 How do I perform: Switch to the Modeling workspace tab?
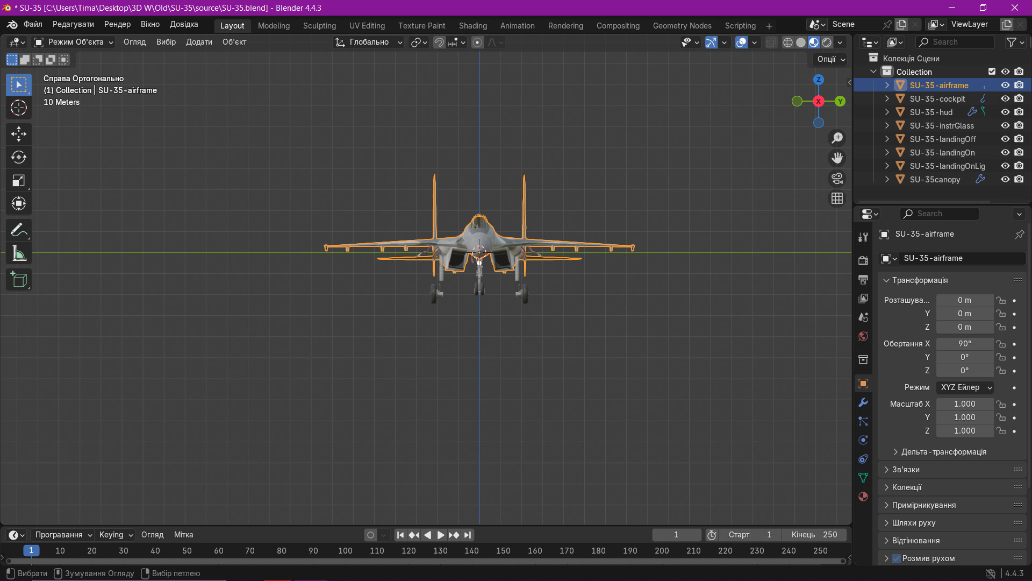pos(274,26)
